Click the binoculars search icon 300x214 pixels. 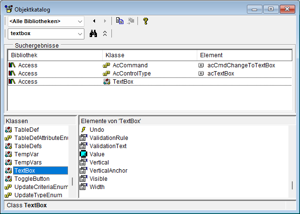[x=94, y=34]
